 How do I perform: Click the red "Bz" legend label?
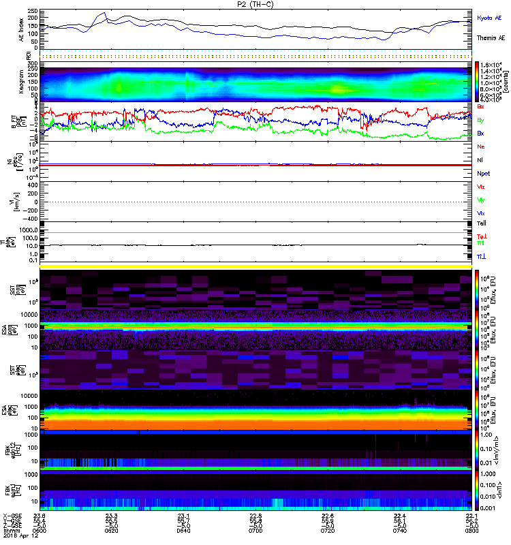[x=480, y=107]
